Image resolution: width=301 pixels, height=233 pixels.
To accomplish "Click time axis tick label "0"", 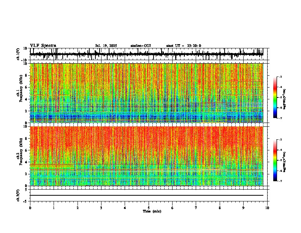I will [30, 208].
